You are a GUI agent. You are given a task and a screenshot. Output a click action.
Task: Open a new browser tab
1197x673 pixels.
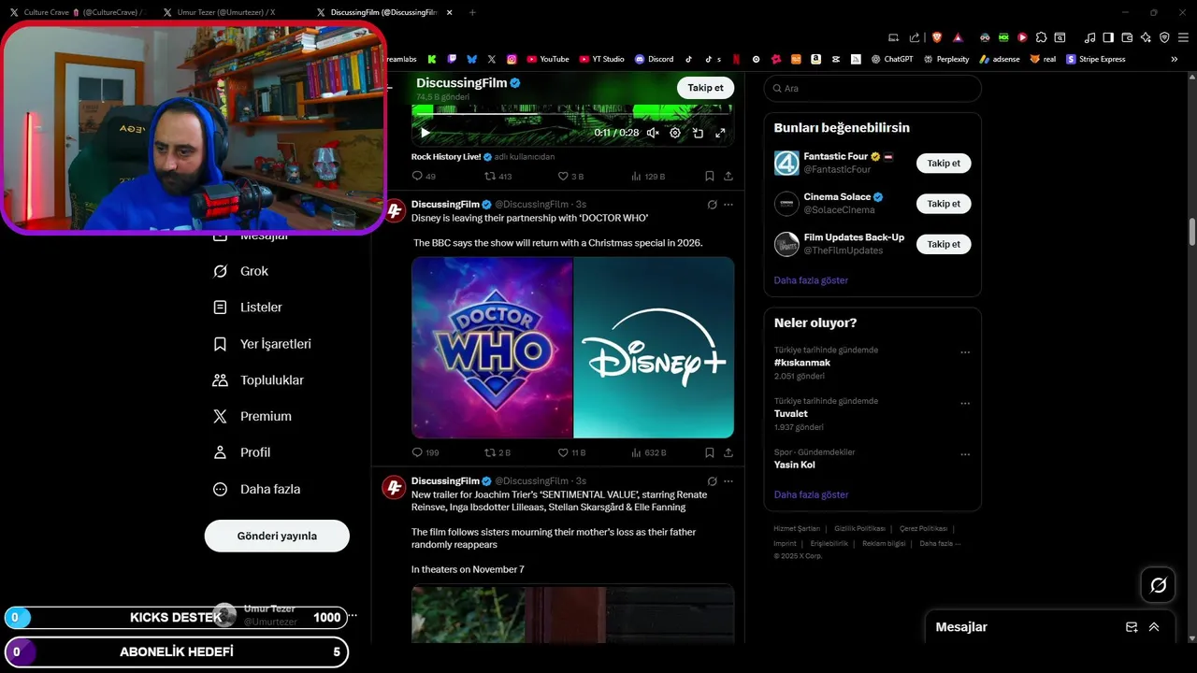[x=472, y=12]
